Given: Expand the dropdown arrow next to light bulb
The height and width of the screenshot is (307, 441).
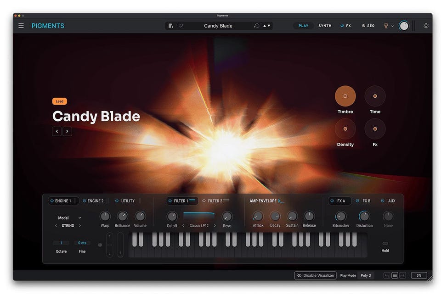Looking at the screenshot, I should tap(392, 26).
